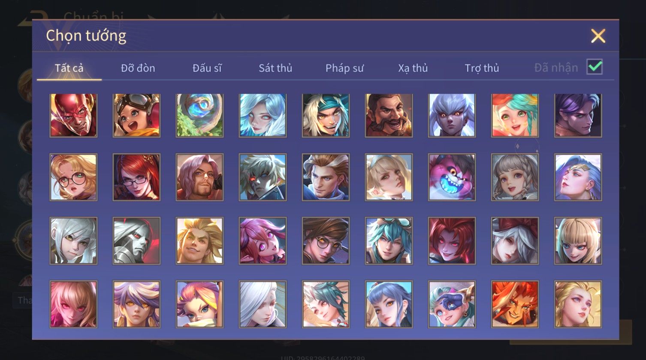Select the red masked Flash hero portrait
Viewport: 646px width, 360px height.
(73, 116)
